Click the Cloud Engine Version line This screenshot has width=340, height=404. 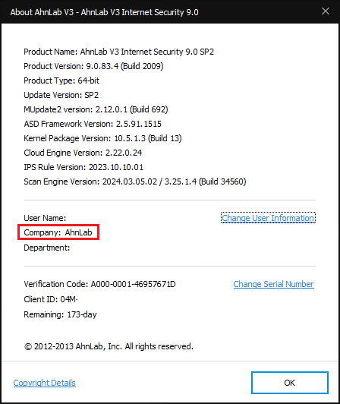[83, 153]
